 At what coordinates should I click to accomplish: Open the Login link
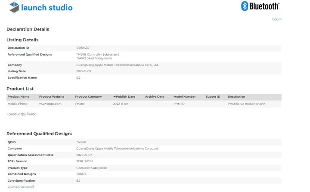coord(276,19)
